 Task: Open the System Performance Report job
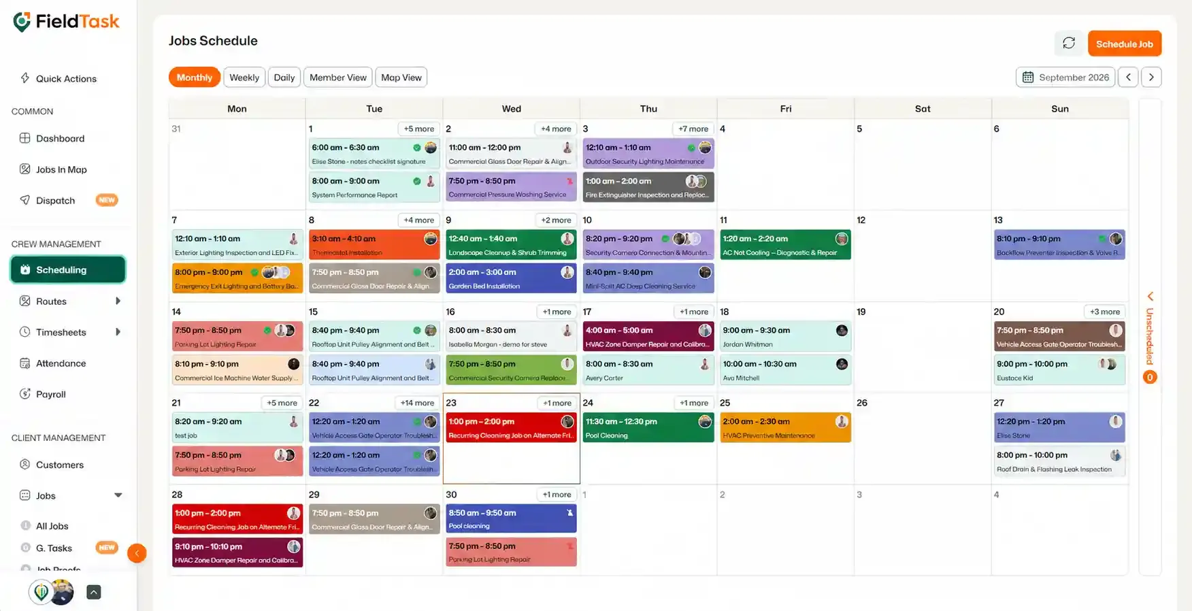tap(374, 188)
